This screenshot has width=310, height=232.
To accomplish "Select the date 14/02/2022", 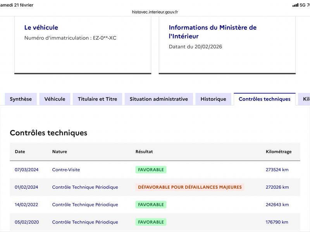I will point(26,205).
